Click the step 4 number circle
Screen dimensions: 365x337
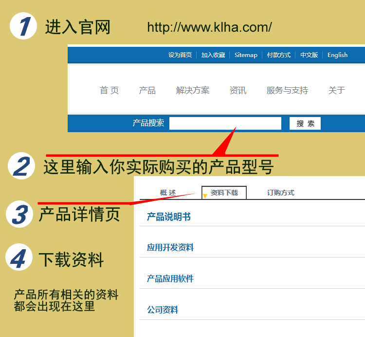19,257
